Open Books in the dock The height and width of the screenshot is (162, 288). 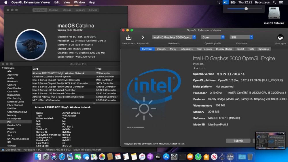pyautogui.click(x=190, y=157)
